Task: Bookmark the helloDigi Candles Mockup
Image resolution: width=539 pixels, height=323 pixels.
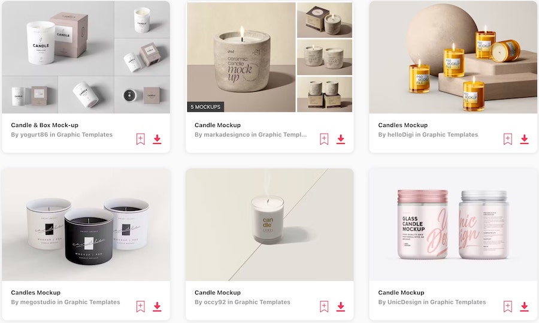Action: pos(508,139)
